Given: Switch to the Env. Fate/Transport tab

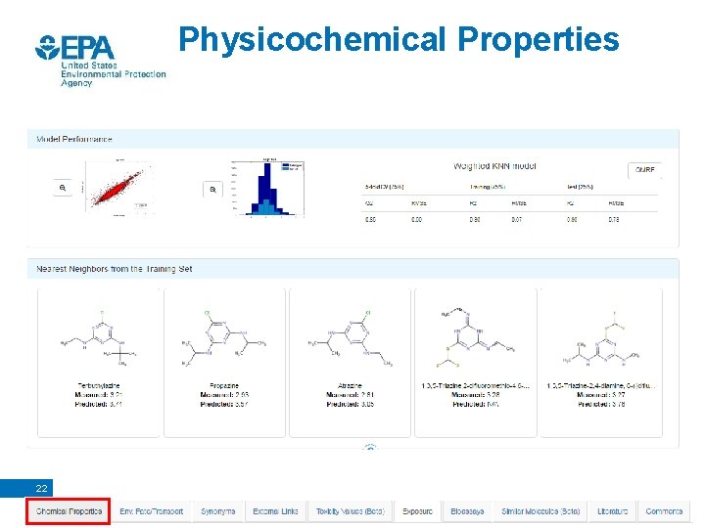Looking at the screenshot, I should [151, 511].
